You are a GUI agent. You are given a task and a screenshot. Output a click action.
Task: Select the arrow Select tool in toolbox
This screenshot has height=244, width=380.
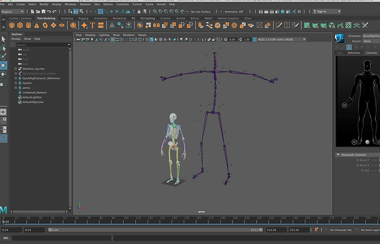3,39
